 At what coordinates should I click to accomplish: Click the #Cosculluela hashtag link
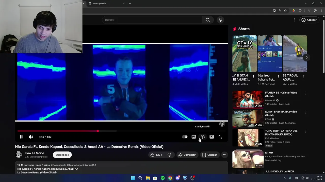pos(58,165)
